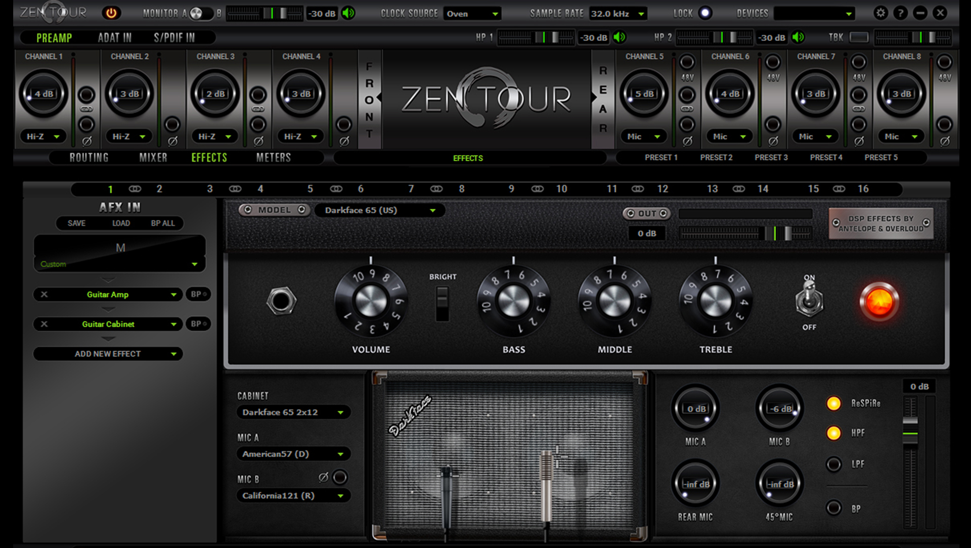Image resolution: width=971 pixels, height=548 pixels.
Task: Mute the monitor output speaker icon
Action: tap(347, 14)
